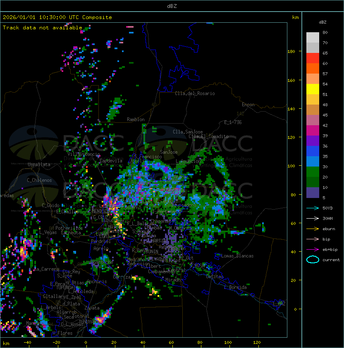Click the 'La_Carrera' map label

click(46, 269)
